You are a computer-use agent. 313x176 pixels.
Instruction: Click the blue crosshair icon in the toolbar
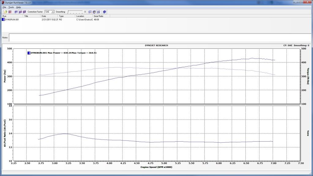(105, 12)
